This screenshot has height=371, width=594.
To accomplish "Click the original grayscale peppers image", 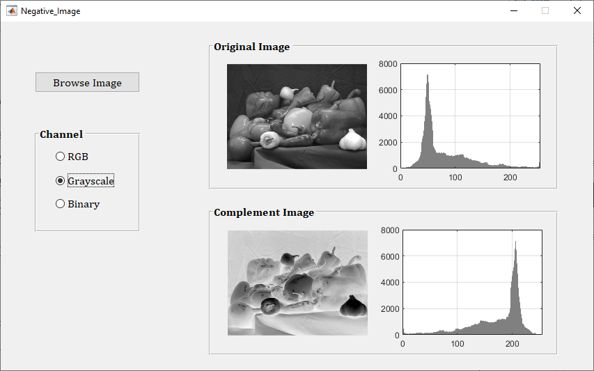I will (297, 116).
